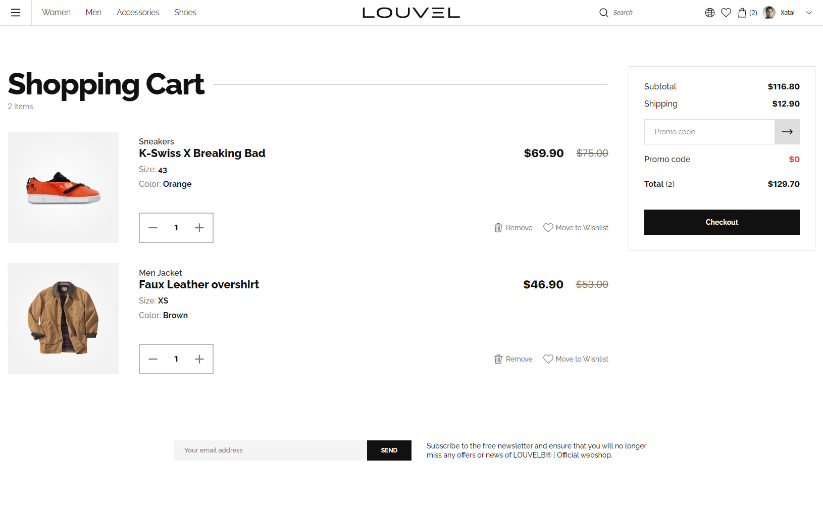Viewport: 823px width, 505px height.
Task: Open the globe language selector
Action: click(x=710, y=13)
